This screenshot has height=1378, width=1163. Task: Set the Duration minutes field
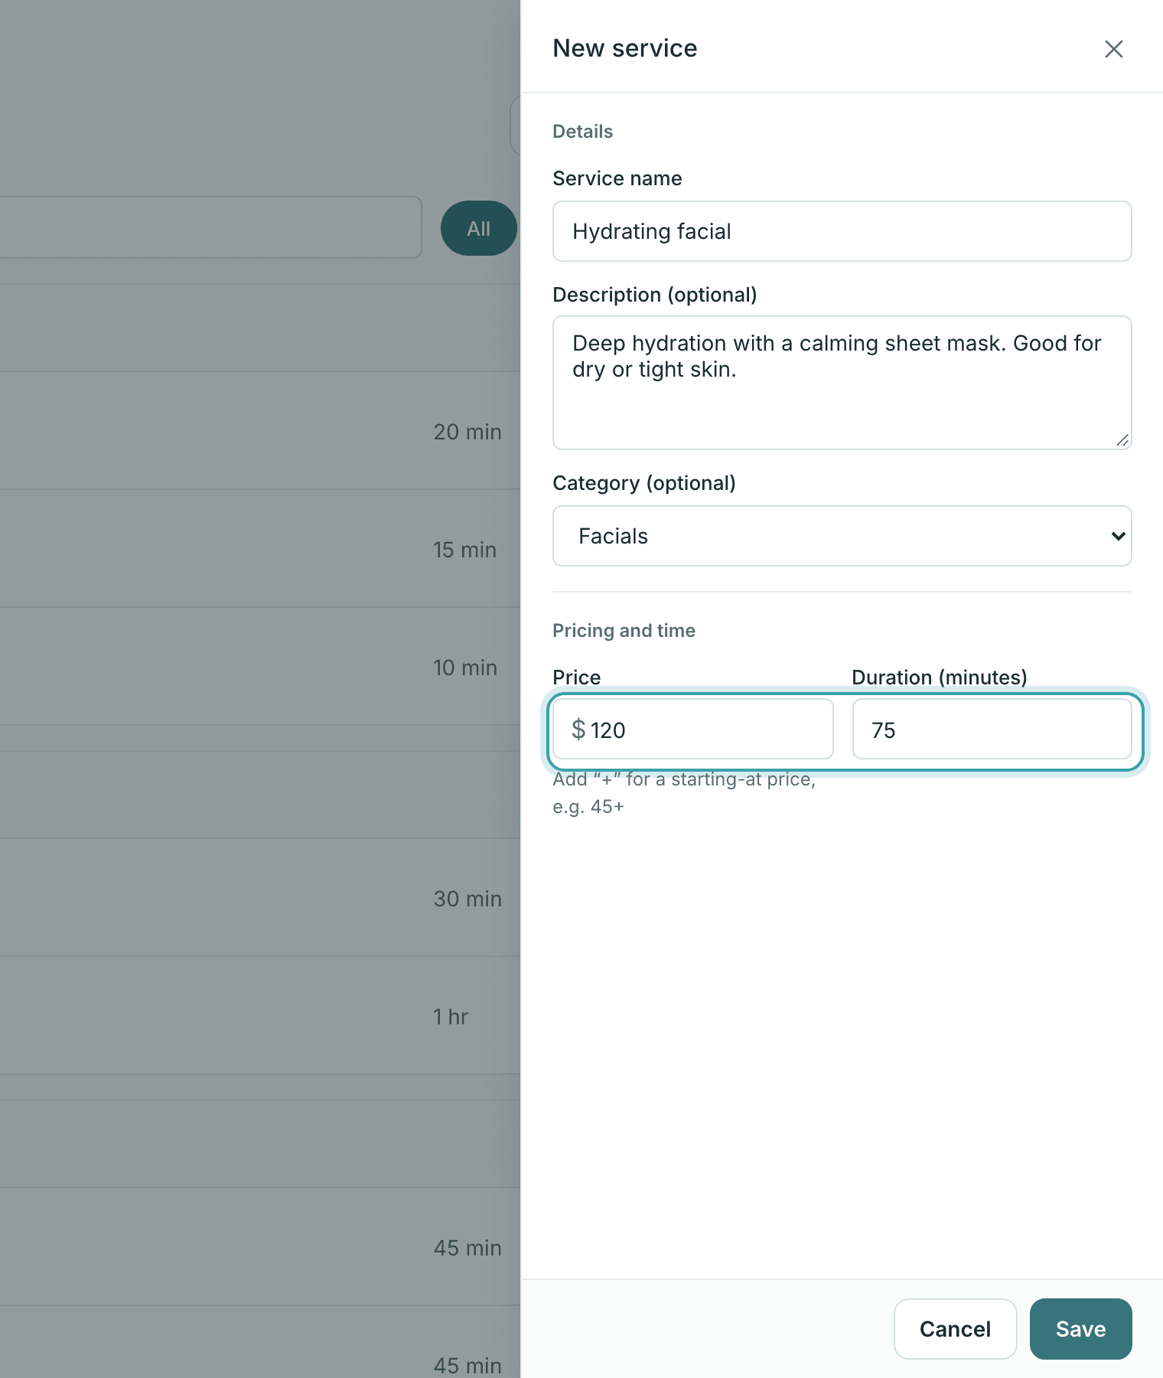992,729
